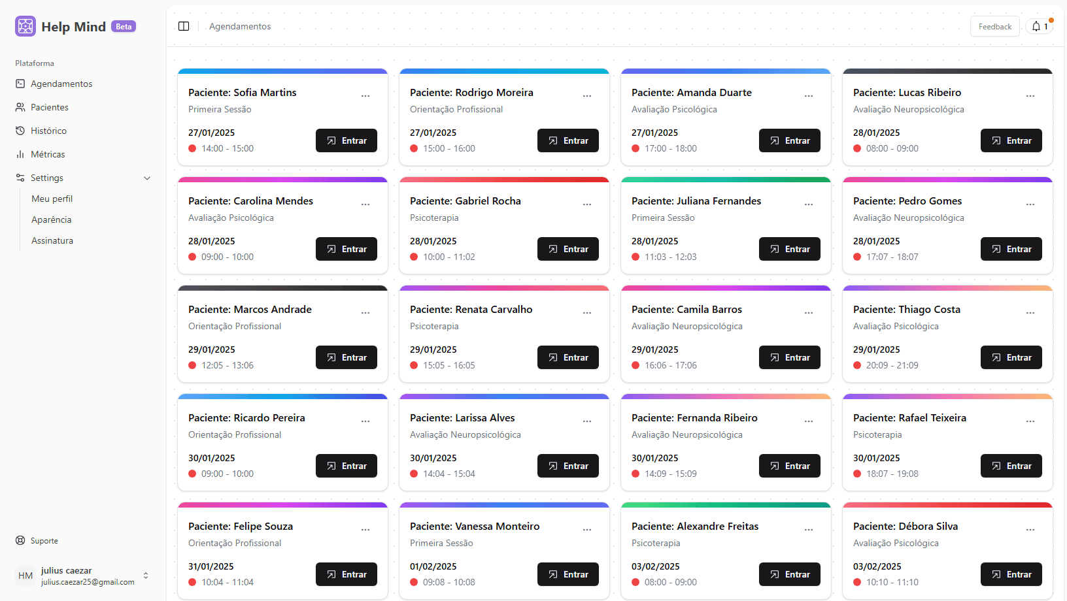Open Histórico from the sidebar
This screenshot has width=1067, height=601.
pyautogui.click(x=48, y=130)
